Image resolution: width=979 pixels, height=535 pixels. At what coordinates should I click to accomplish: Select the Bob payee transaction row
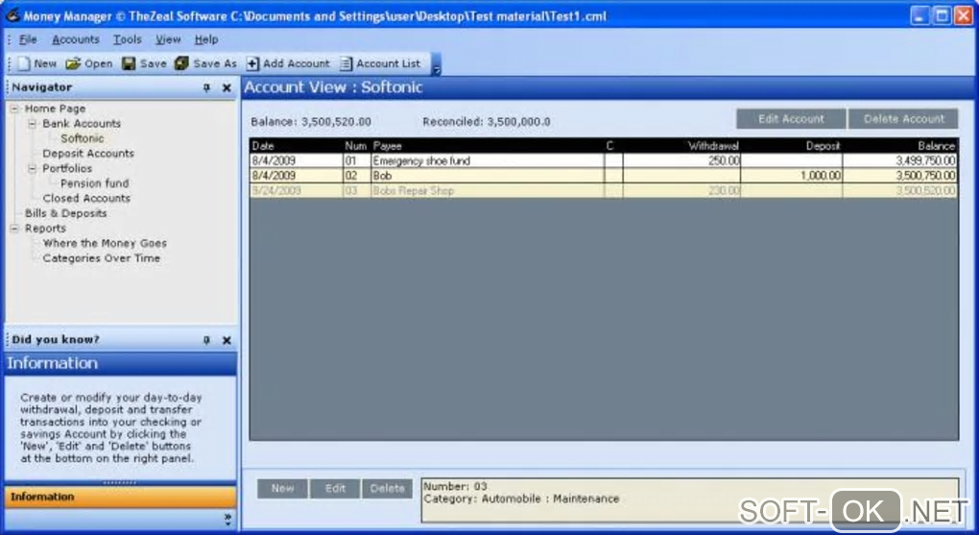tap(603, 176)
